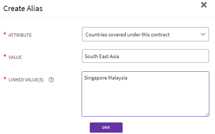Screen dimensions: 215x134
Task: Place cursor on the word Asia in the Value field
Action: pos(114,56)
